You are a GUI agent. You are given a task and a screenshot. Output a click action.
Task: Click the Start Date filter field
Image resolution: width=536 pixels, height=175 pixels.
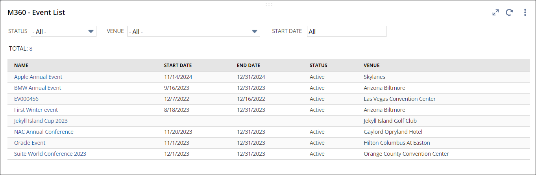click(x=346, y=31)
